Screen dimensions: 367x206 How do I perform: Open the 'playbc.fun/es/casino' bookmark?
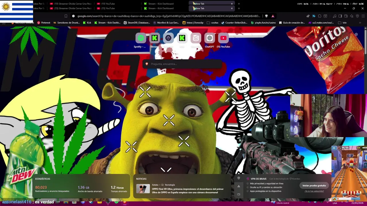coord(263,23)
